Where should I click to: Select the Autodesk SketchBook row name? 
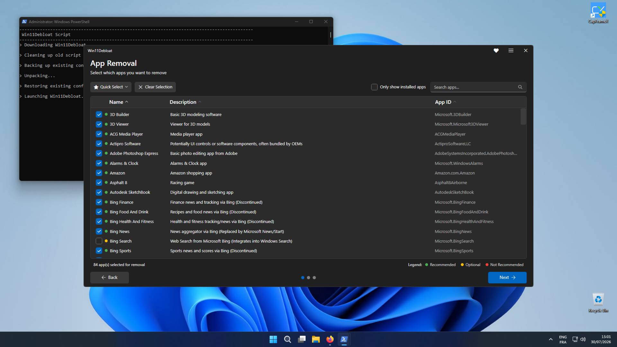[x=130, y=192]
